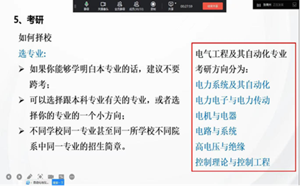The height and width of the screenshot is (186, 300).
Task: Open the members list (30/33)
Action: (x=136, y=5)
